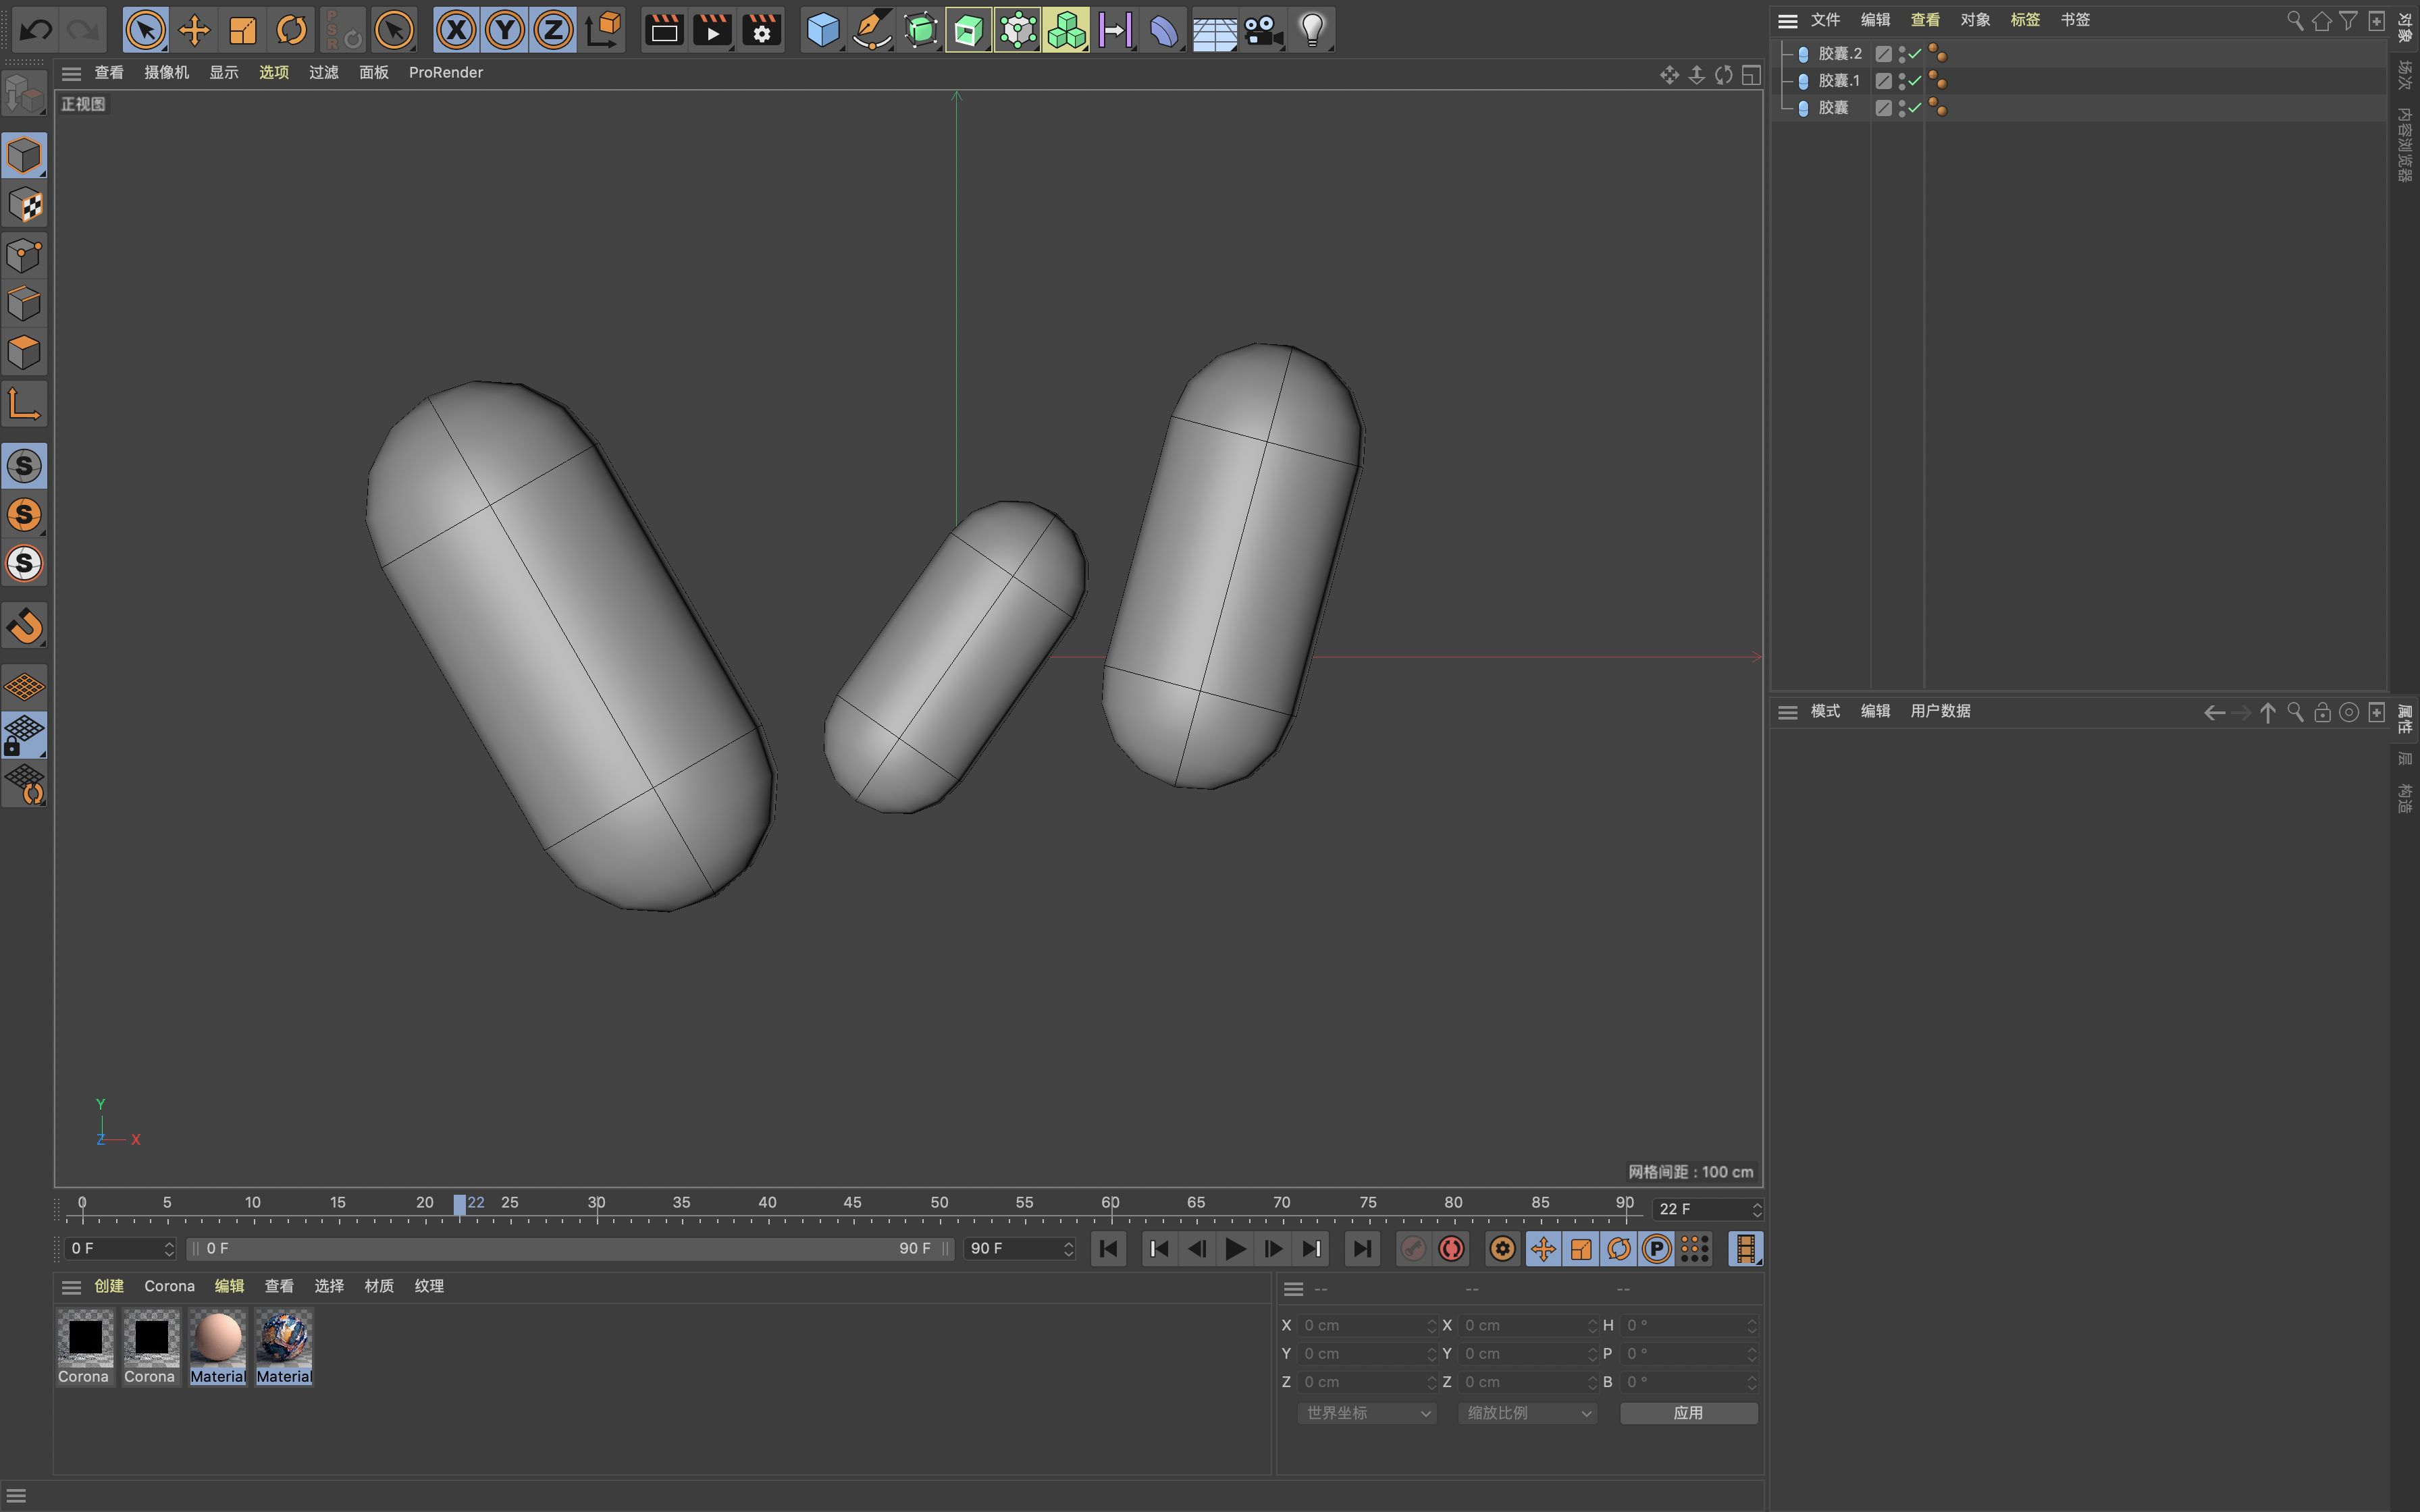Select the blue textured Material sphere

click(x=284, y=1347)
